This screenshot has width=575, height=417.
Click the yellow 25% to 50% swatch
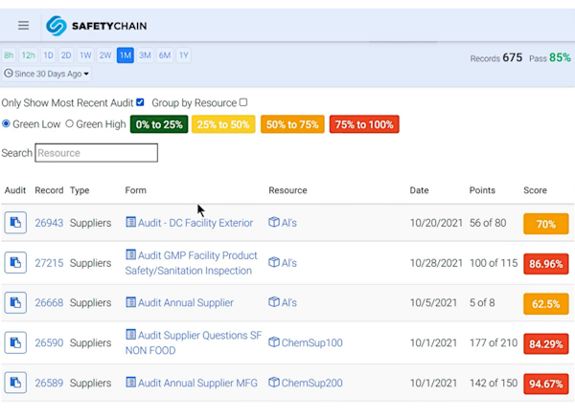[223, 124]
